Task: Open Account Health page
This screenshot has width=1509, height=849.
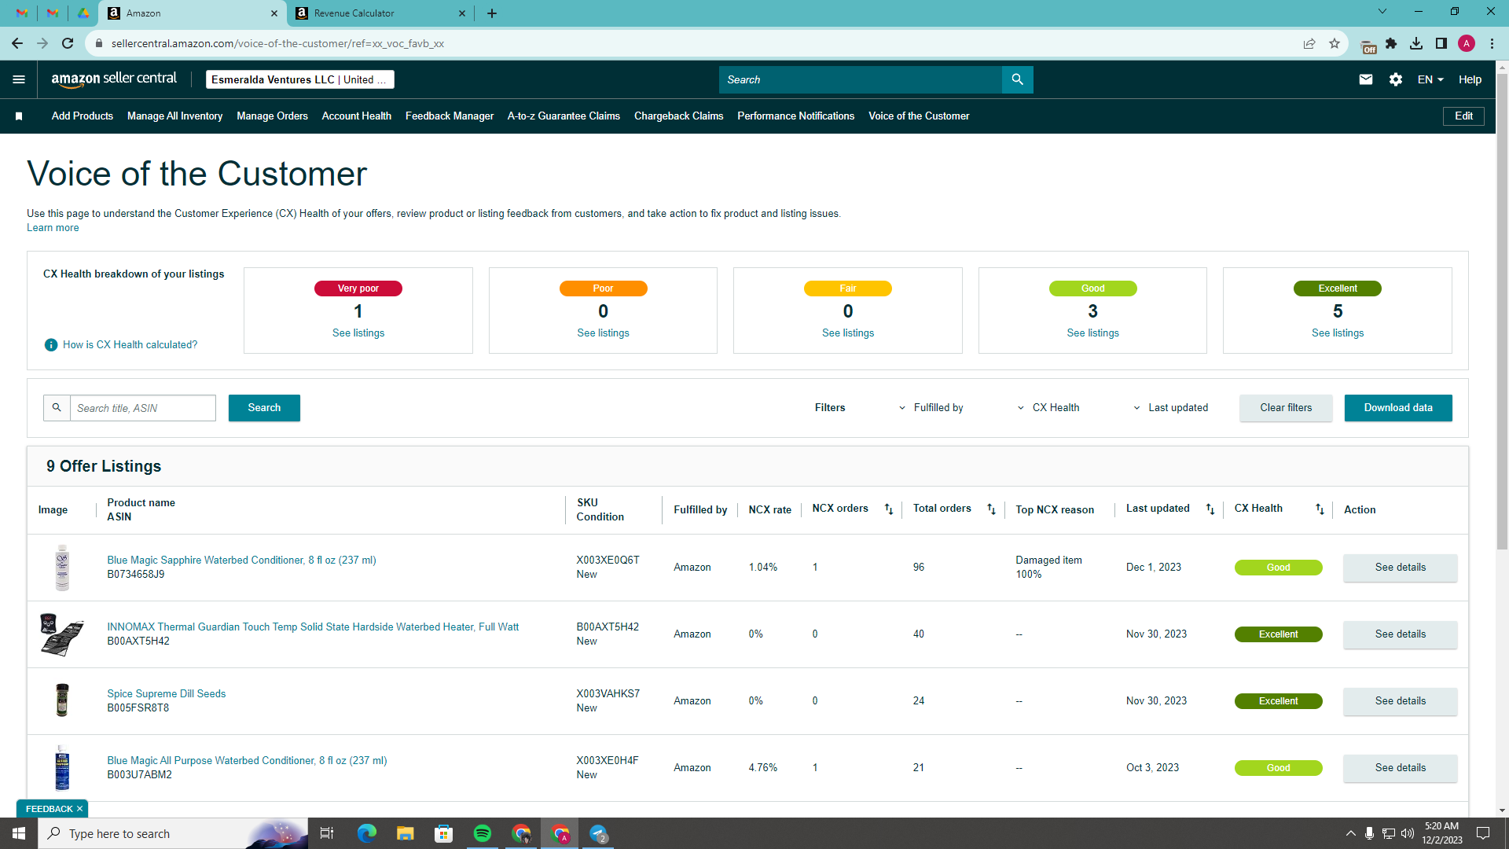Action: tap(356, 116)
